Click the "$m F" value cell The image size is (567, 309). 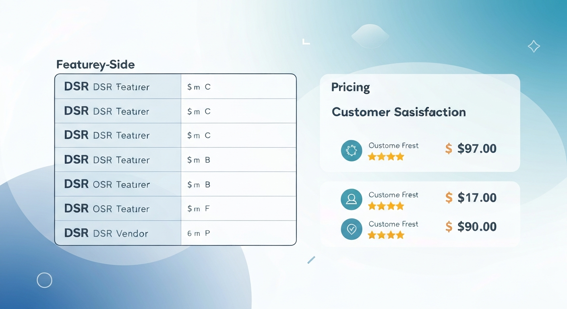click(x=199, y=208)
